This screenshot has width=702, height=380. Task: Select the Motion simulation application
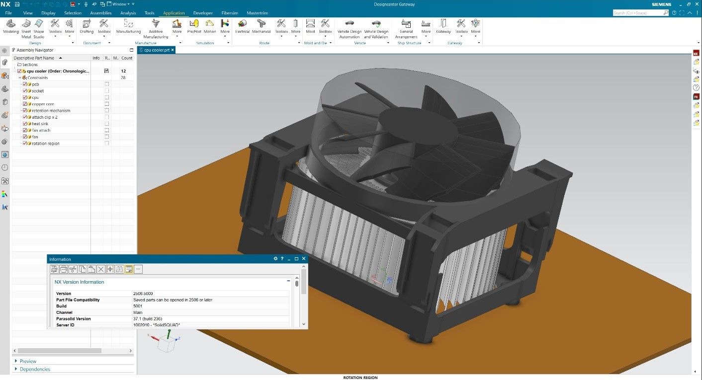(x=210, y=24)
